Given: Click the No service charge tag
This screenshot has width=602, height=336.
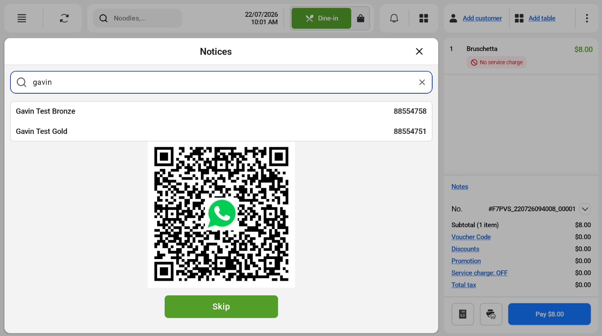Looking at the screenshot, I should pos(496,62).
